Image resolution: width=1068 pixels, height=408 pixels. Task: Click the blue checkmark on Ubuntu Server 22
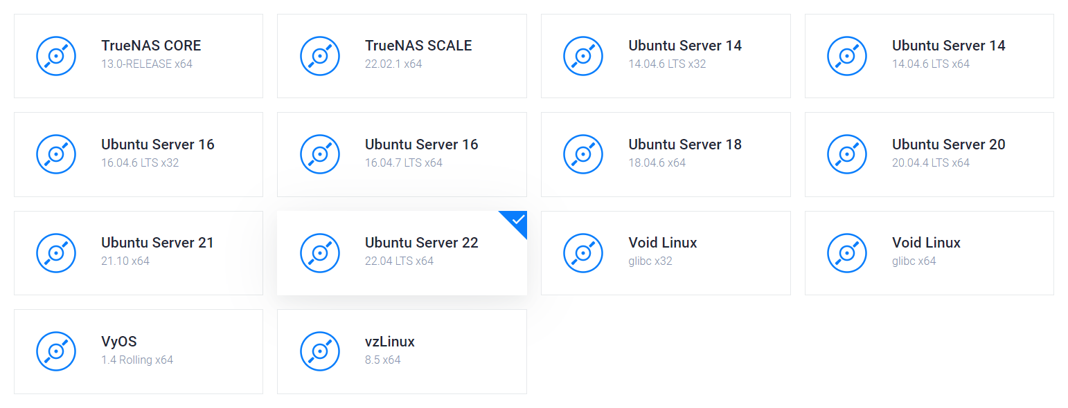[518, 220]
